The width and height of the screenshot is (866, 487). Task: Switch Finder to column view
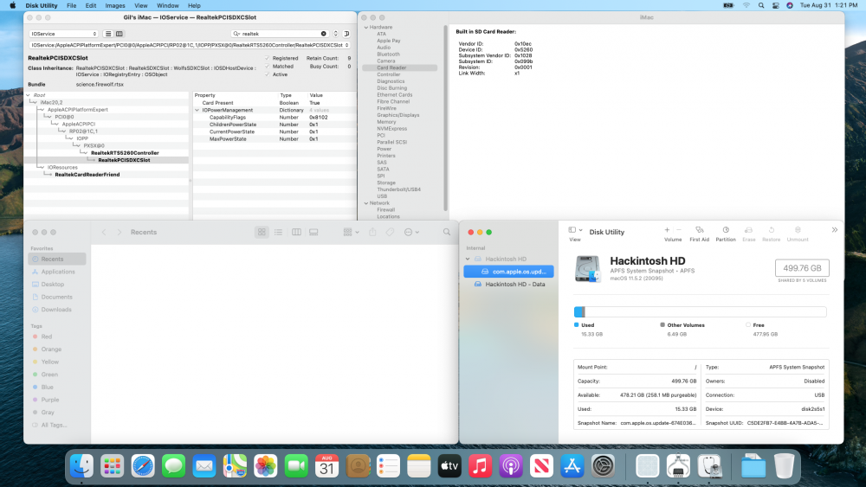296,232
